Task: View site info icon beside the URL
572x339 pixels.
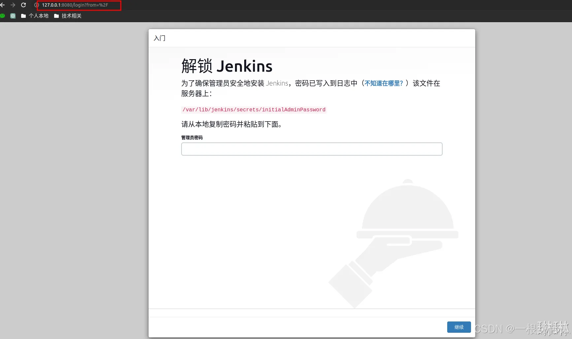Action: [36, 5]
